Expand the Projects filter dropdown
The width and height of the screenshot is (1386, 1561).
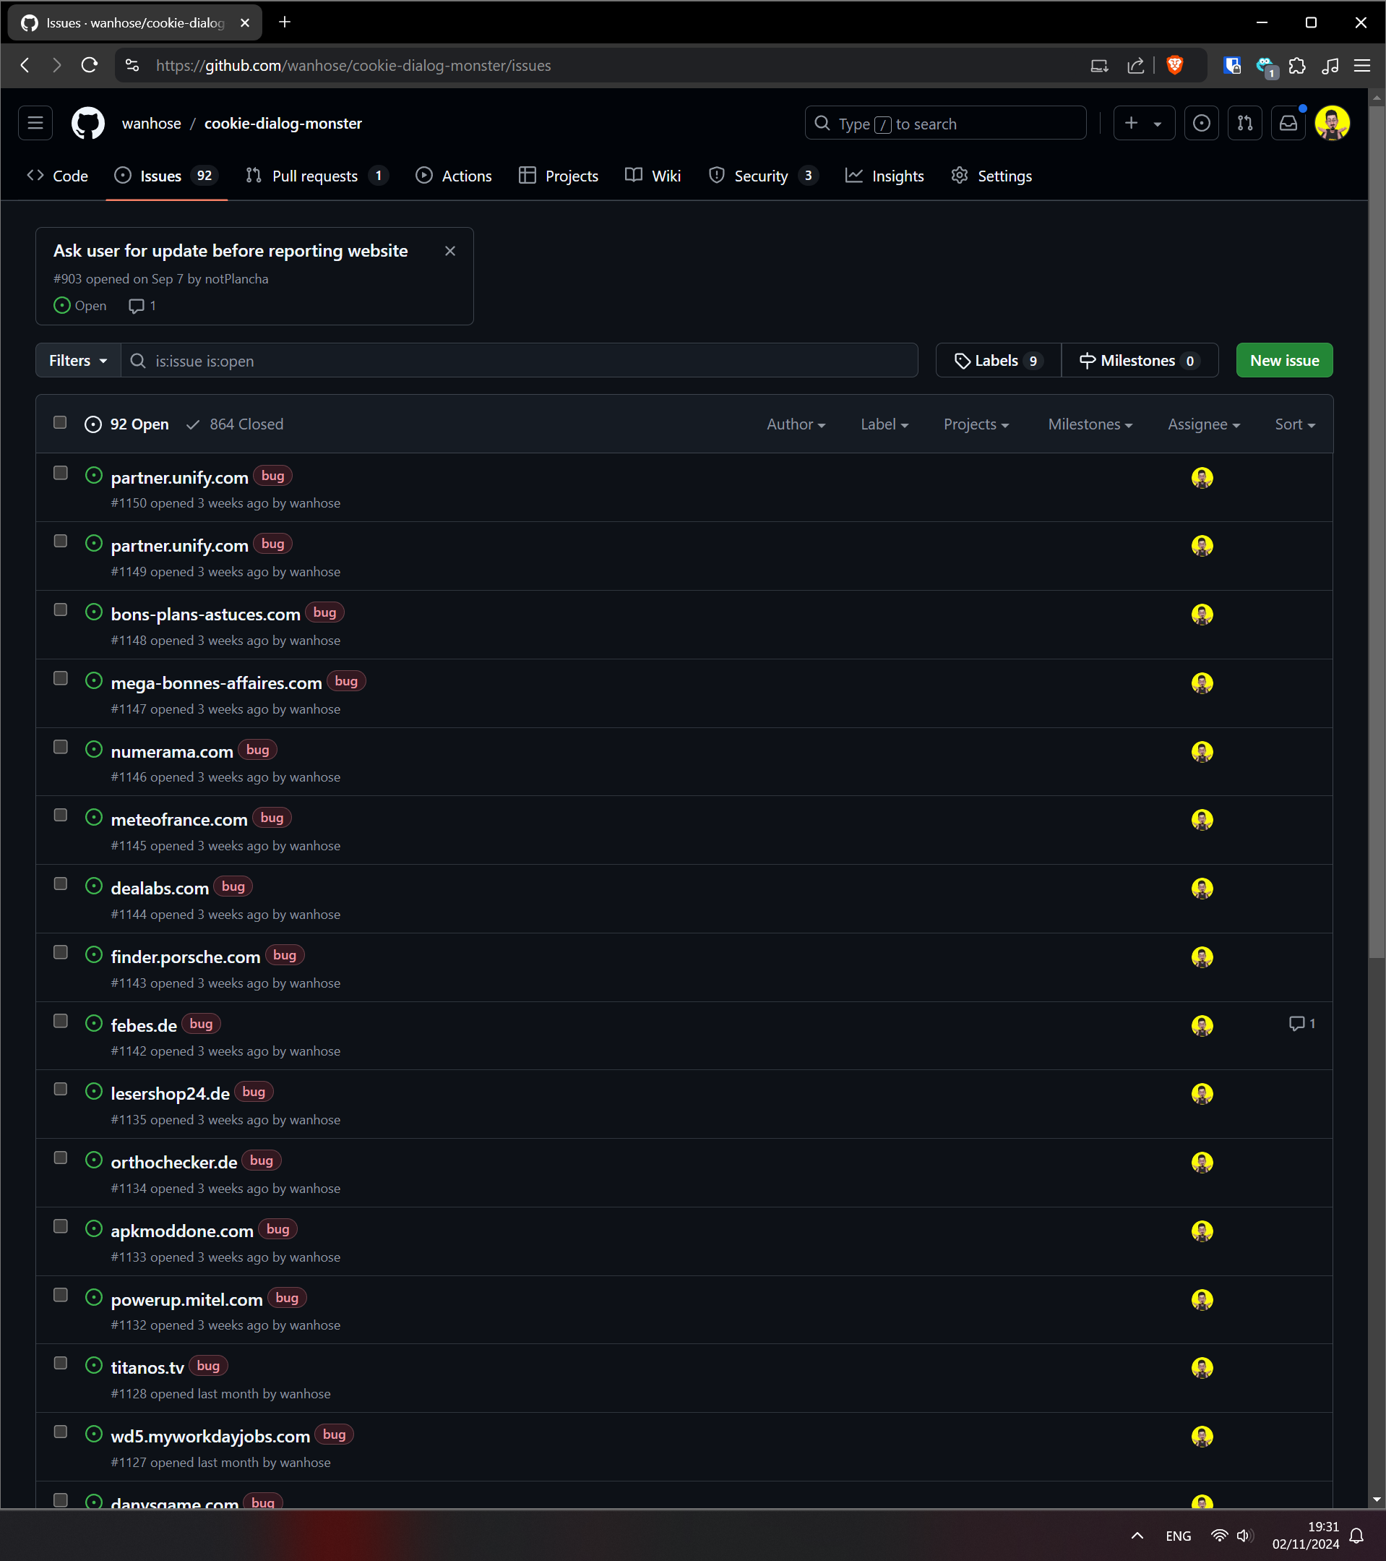pos(976,424)
